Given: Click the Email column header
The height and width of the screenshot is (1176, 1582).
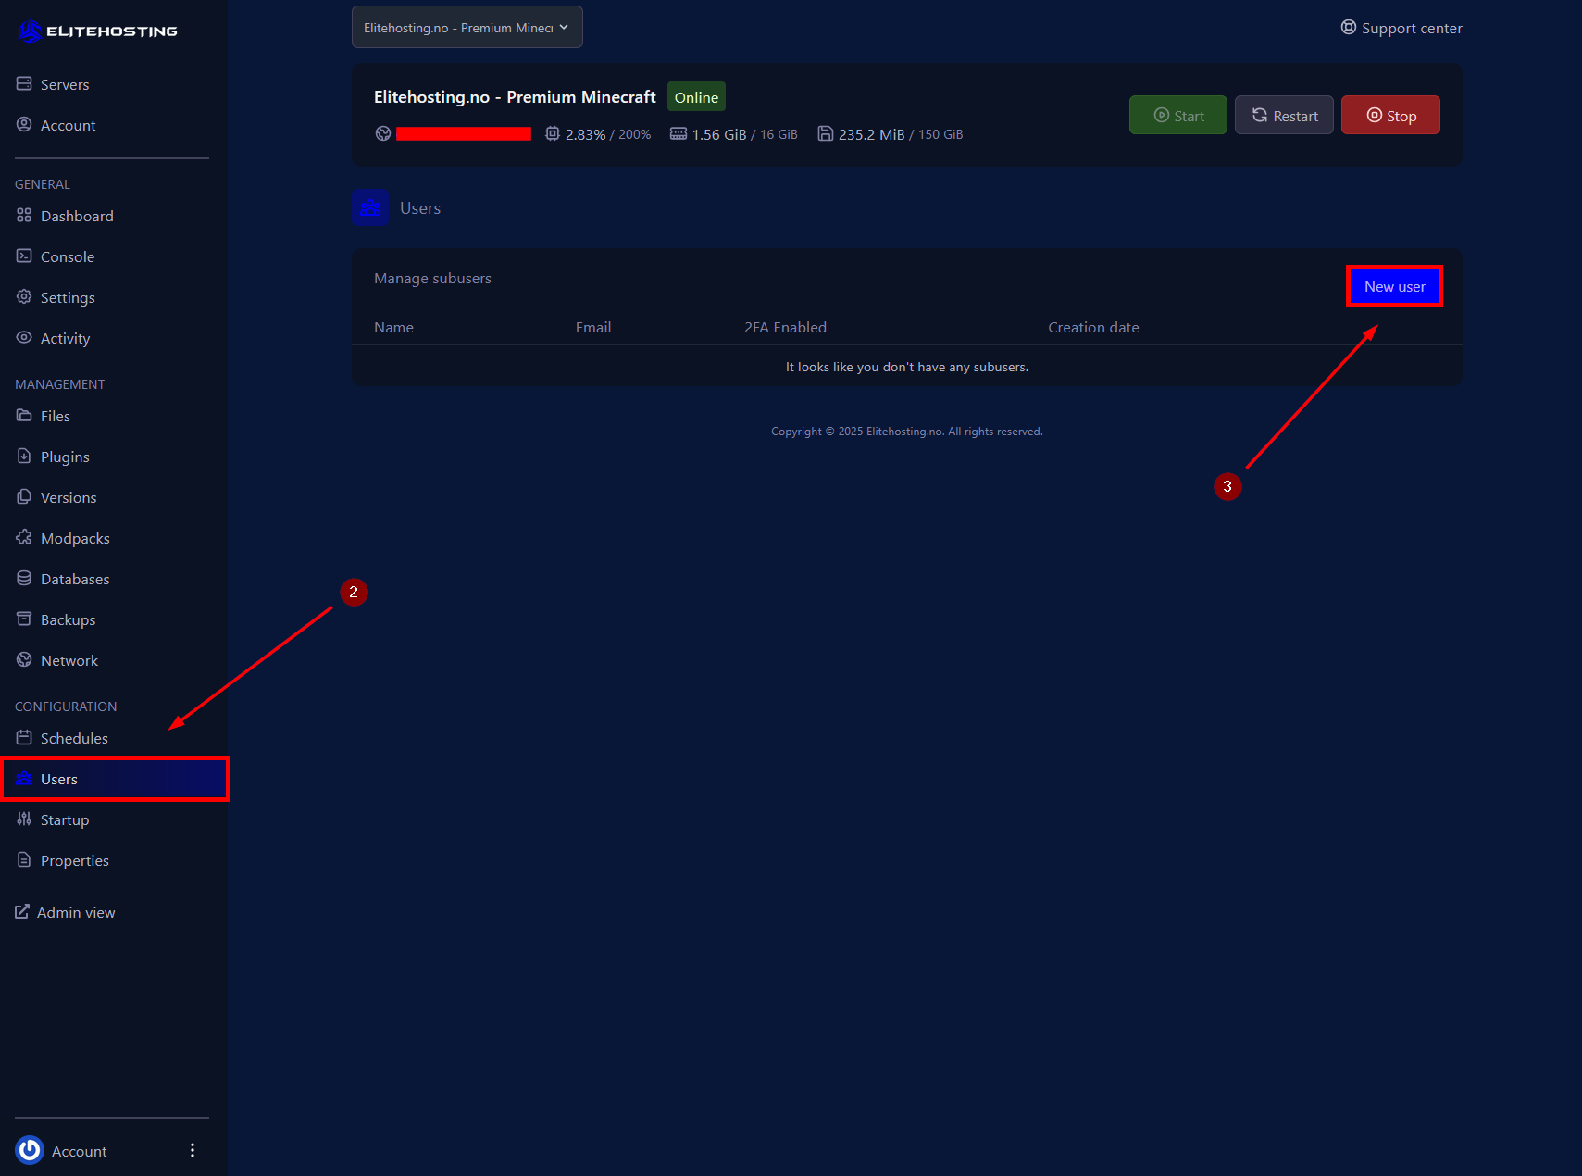Looking at the screenshot, I should pos(593,327).
